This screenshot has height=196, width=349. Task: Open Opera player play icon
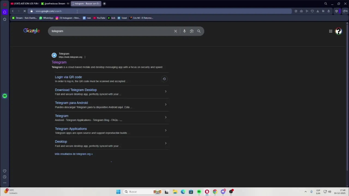click(307, 11)
